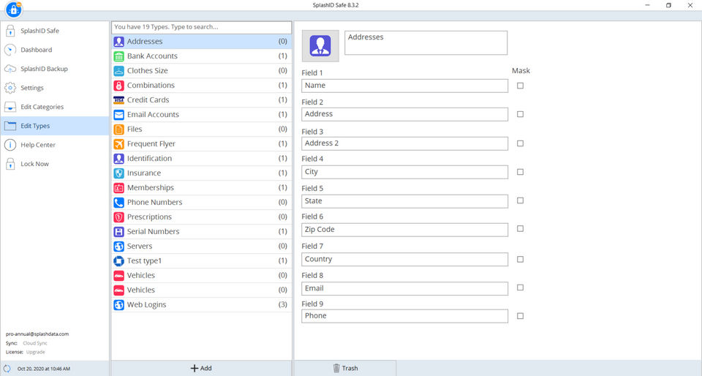
Task: Click the Cloud Sync link
Action: click(x=35, y=343)
